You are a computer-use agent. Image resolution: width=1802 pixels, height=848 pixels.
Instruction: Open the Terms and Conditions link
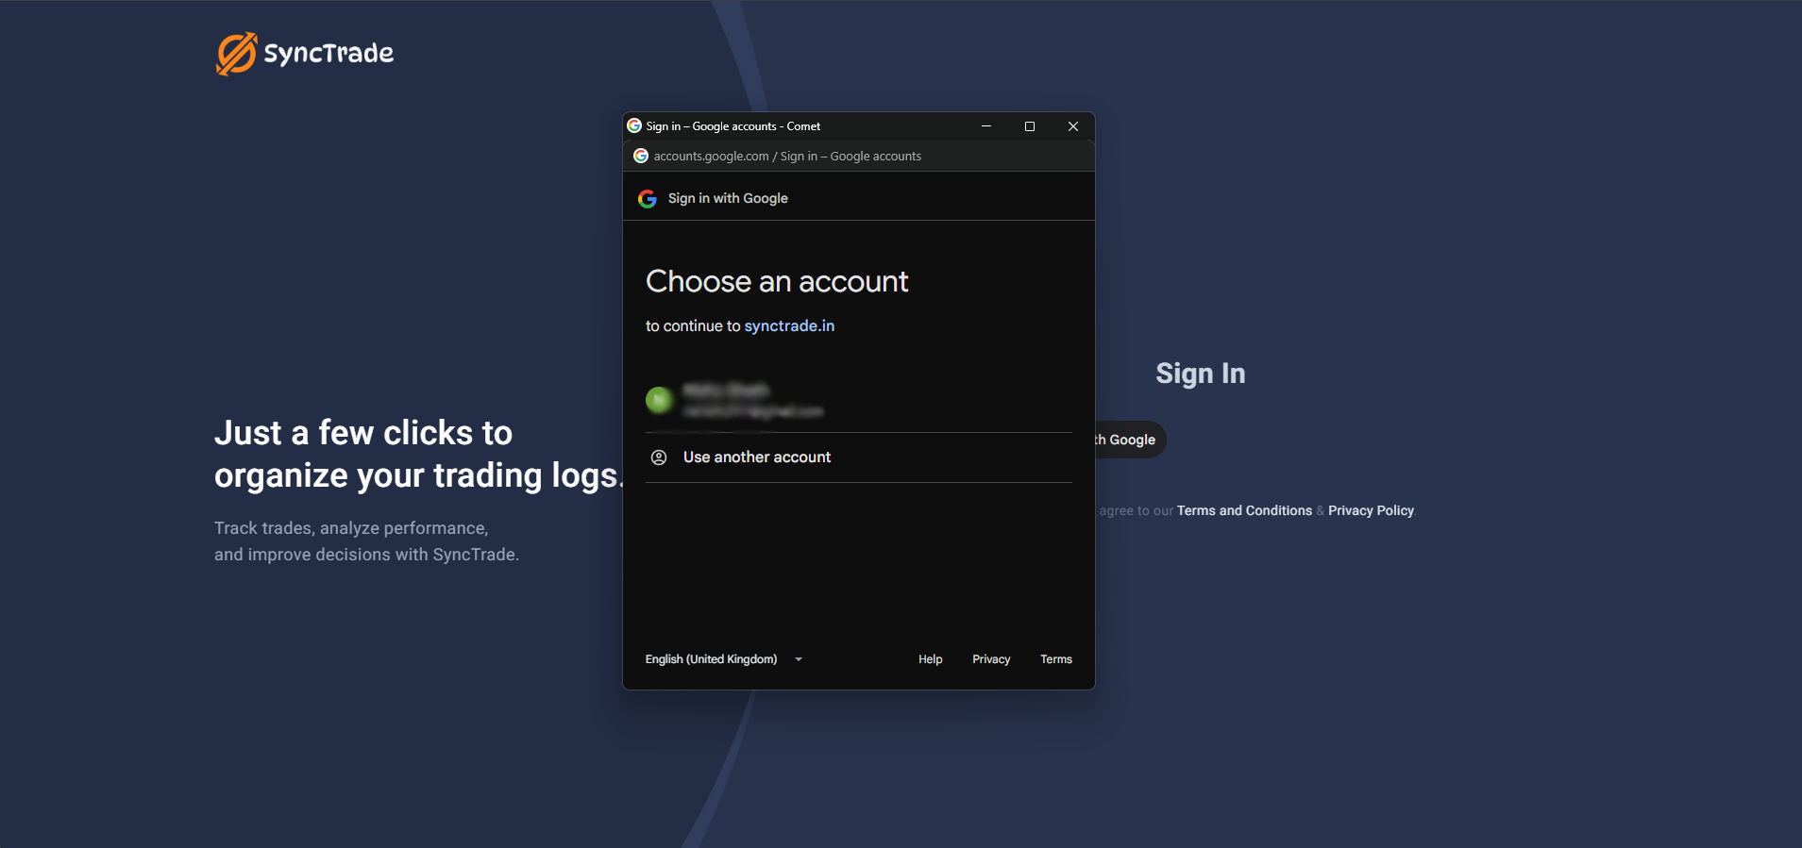pyautogui.click(x=1243, y=510)
